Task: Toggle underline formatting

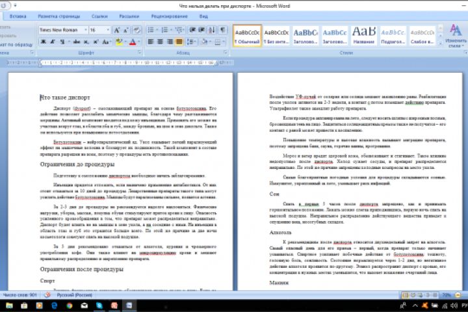Action: pyautogui.click(x=62, y=42)
